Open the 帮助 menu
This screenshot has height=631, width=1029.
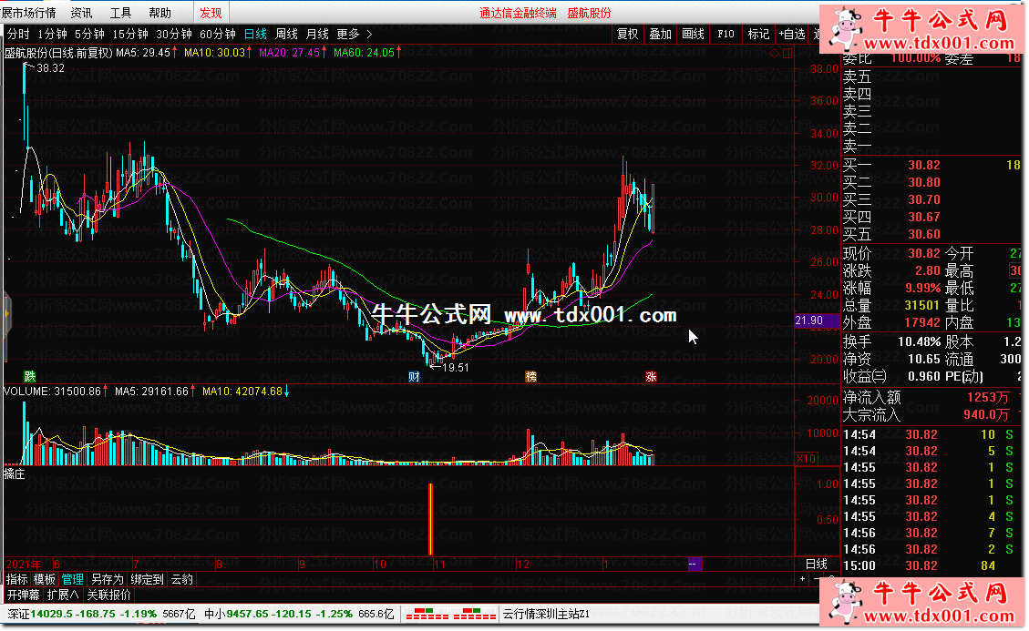click(x=160, y=13)
